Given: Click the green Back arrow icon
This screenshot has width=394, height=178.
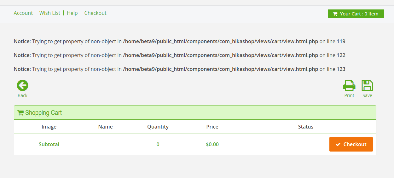Looking at the screenshot, I should point(22,85).
